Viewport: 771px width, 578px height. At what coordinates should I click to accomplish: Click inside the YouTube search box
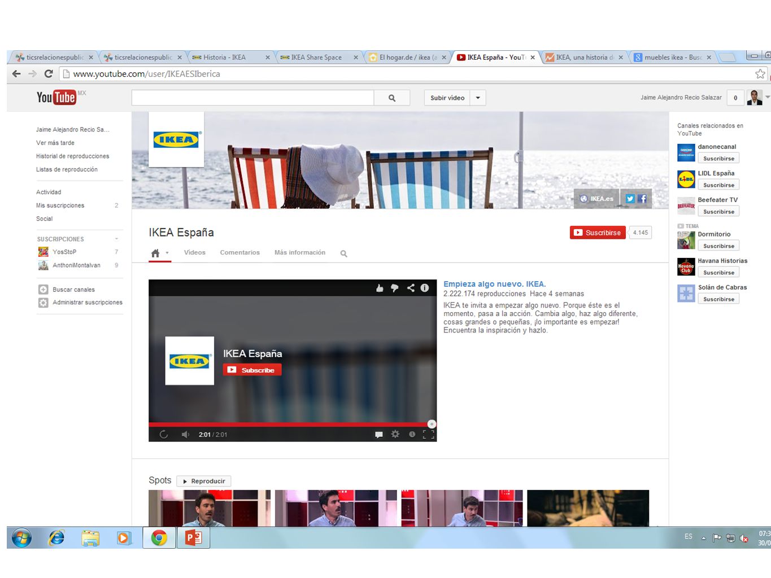252,98
